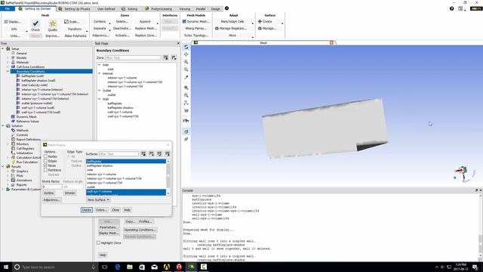The height and width of the screenshot is (272, 483).
Task: Open the New Surface dropdown
Action: pos(98,199)
